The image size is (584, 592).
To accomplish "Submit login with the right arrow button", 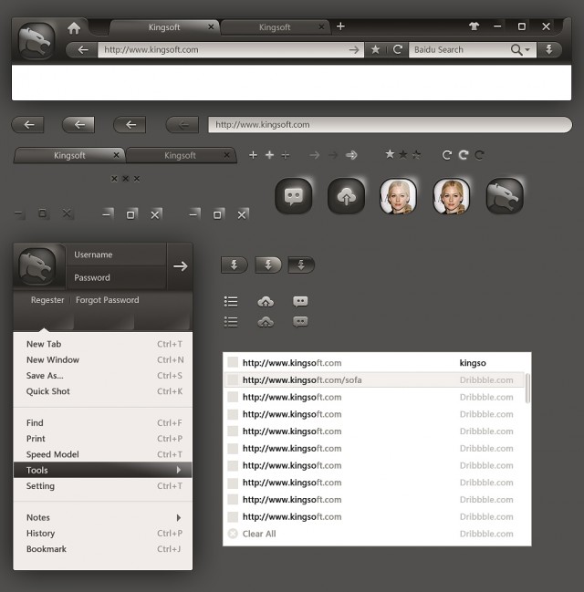I will click(x=180, y=266).
